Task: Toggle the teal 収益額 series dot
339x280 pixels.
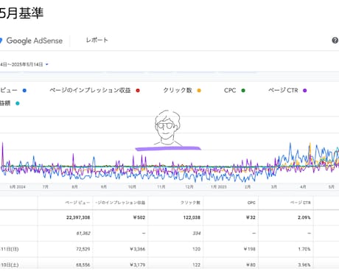Action: [x=18, y=103]
